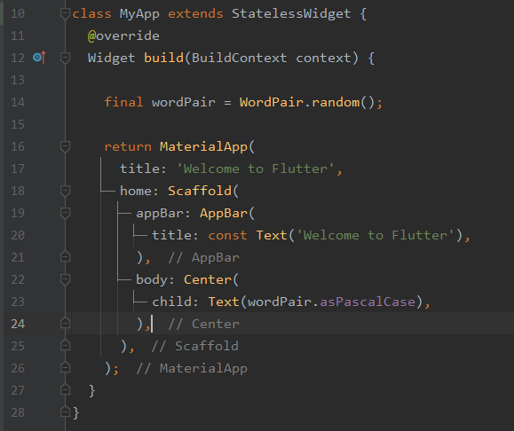Click the 'MaterialApp' constructor on line 16
The width and height of the screenshot is (514, 431).
pos(203,146)
